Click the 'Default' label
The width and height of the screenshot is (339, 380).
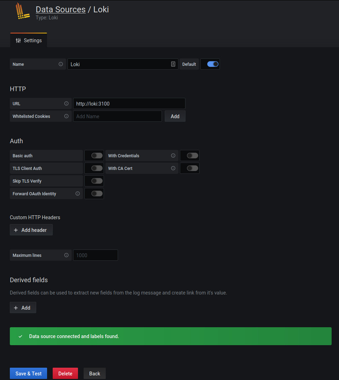click(x=189, y=64)
